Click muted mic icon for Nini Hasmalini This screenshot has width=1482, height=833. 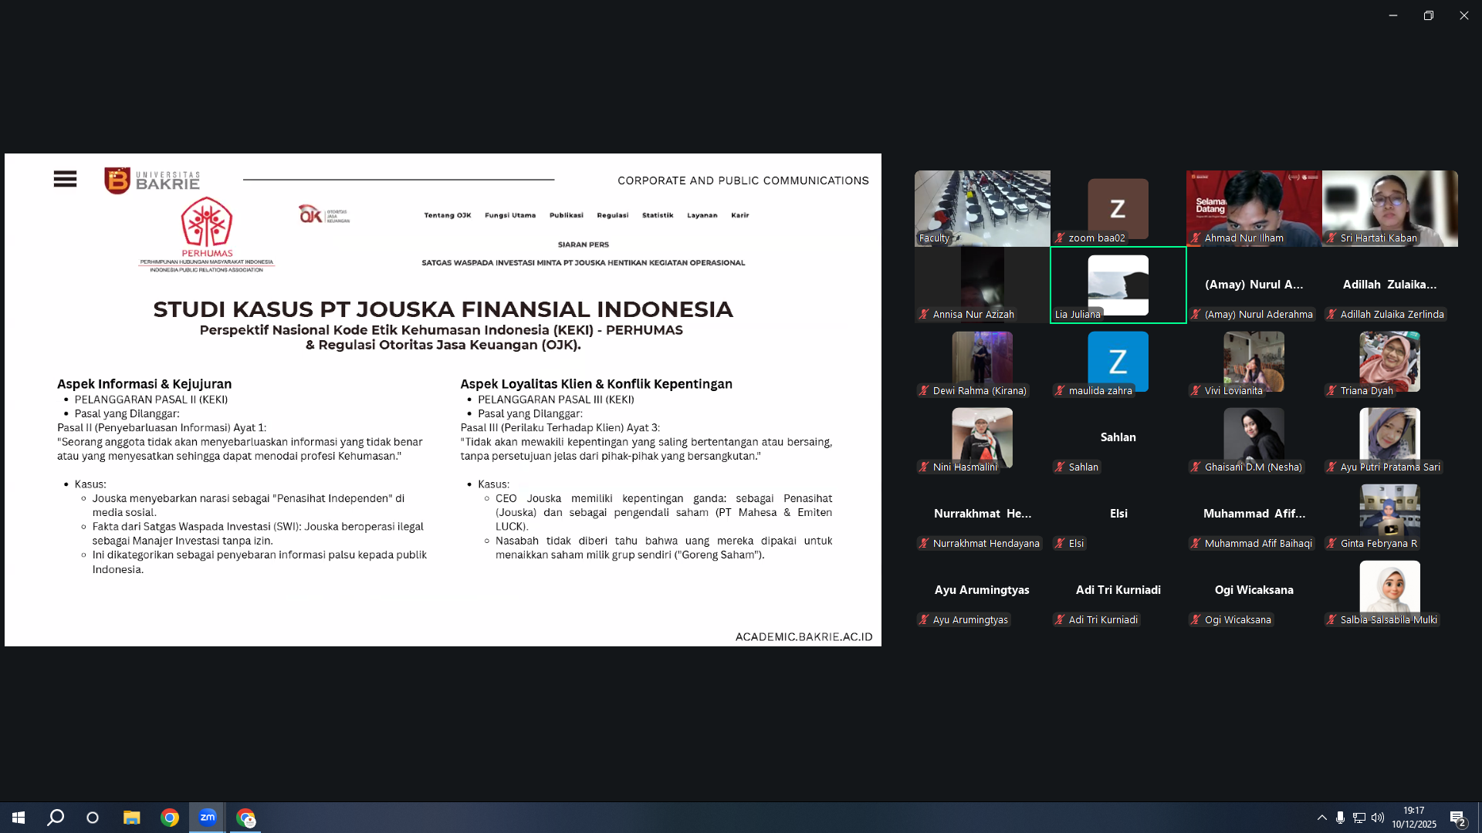[x=924, y=467]
